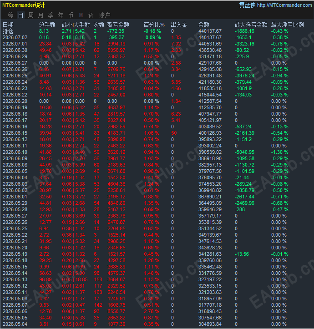The image size is (314, 329).
Task: Click the 百分比% column header
Action: point(154,25)
